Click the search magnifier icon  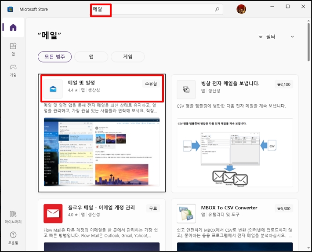point(217,9)
